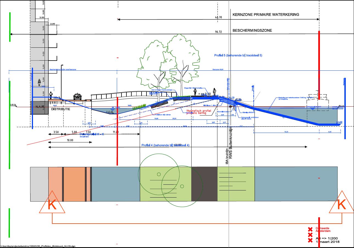This screenshot has width=354, height=248.
Task: Click the 'BESCHERMINGSZONE' label
Action: (x=252, y=30)
